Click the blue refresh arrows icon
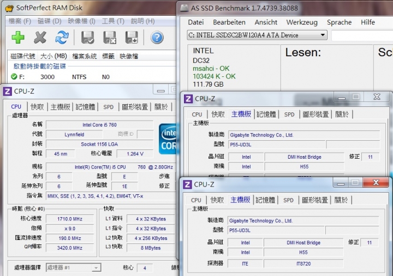 pos(62,38)
